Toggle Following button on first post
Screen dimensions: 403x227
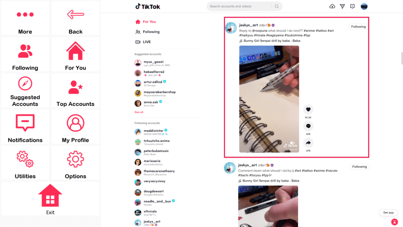358,26
